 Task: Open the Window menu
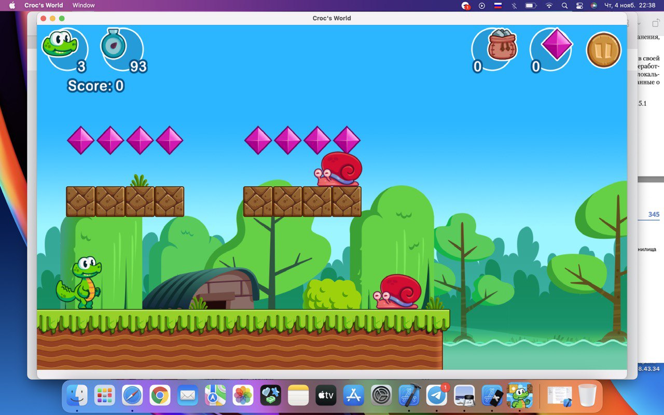coord(84,5)
